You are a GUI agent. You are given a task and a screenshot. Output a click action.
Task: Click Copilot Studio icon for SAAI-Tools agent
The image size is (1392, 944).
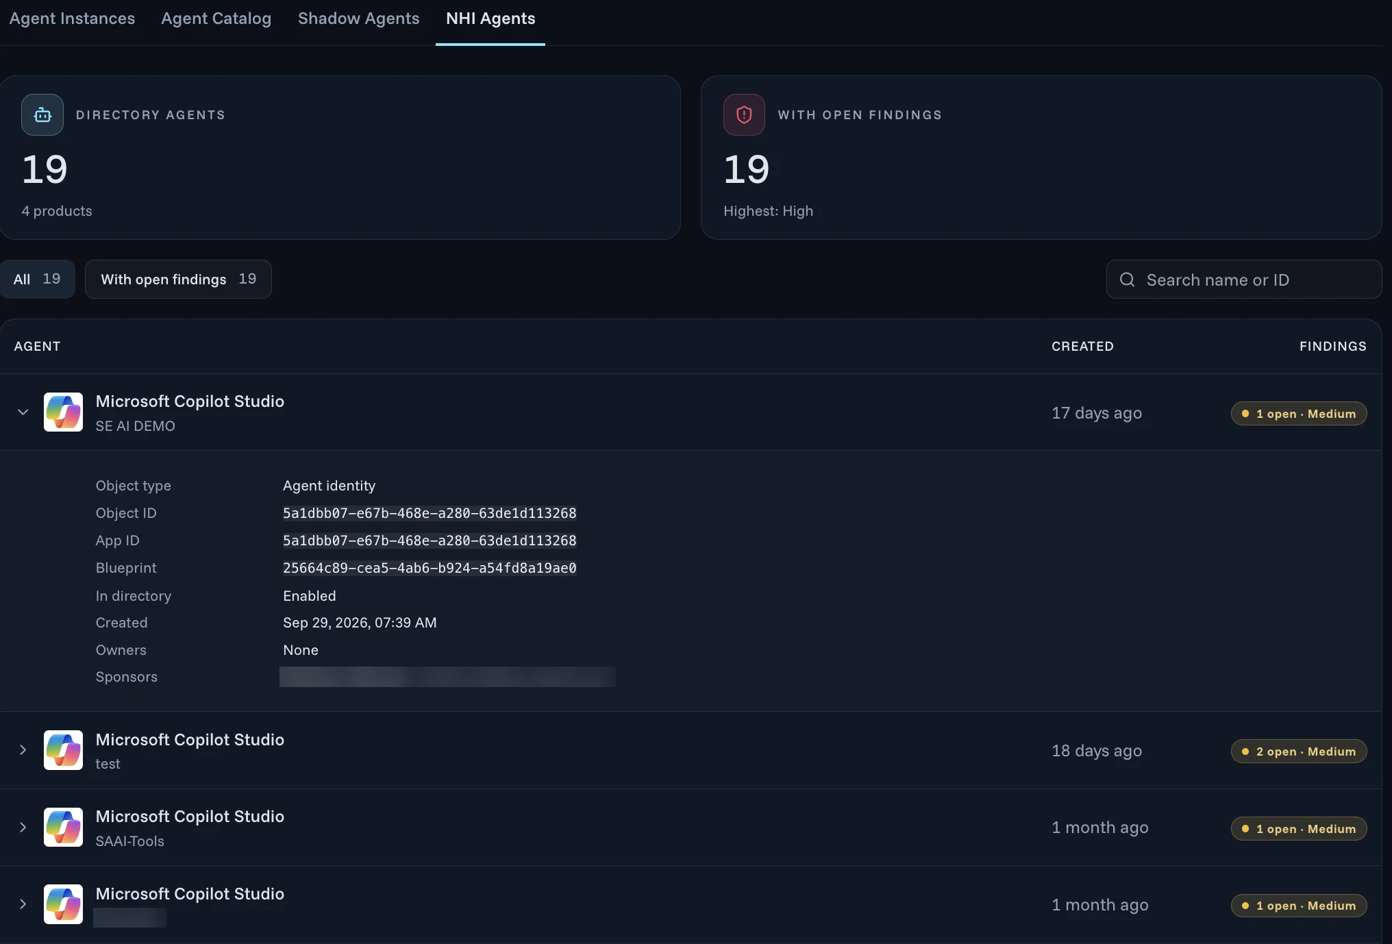63,828
